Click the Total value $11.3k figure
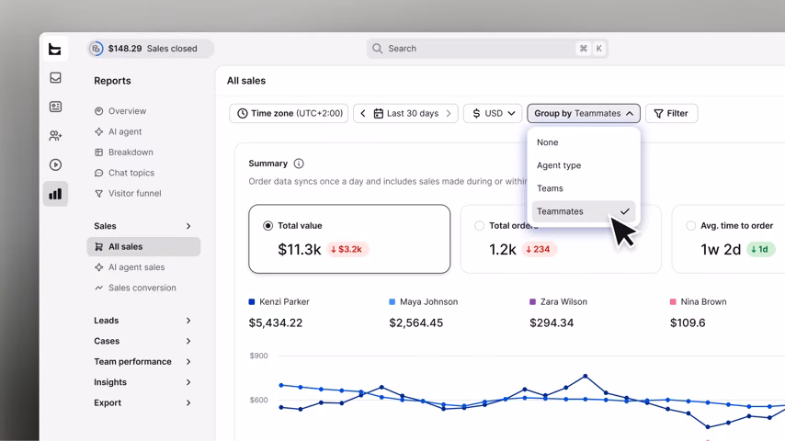The width and height of the screenshot is (785, 441). [300, 249]
